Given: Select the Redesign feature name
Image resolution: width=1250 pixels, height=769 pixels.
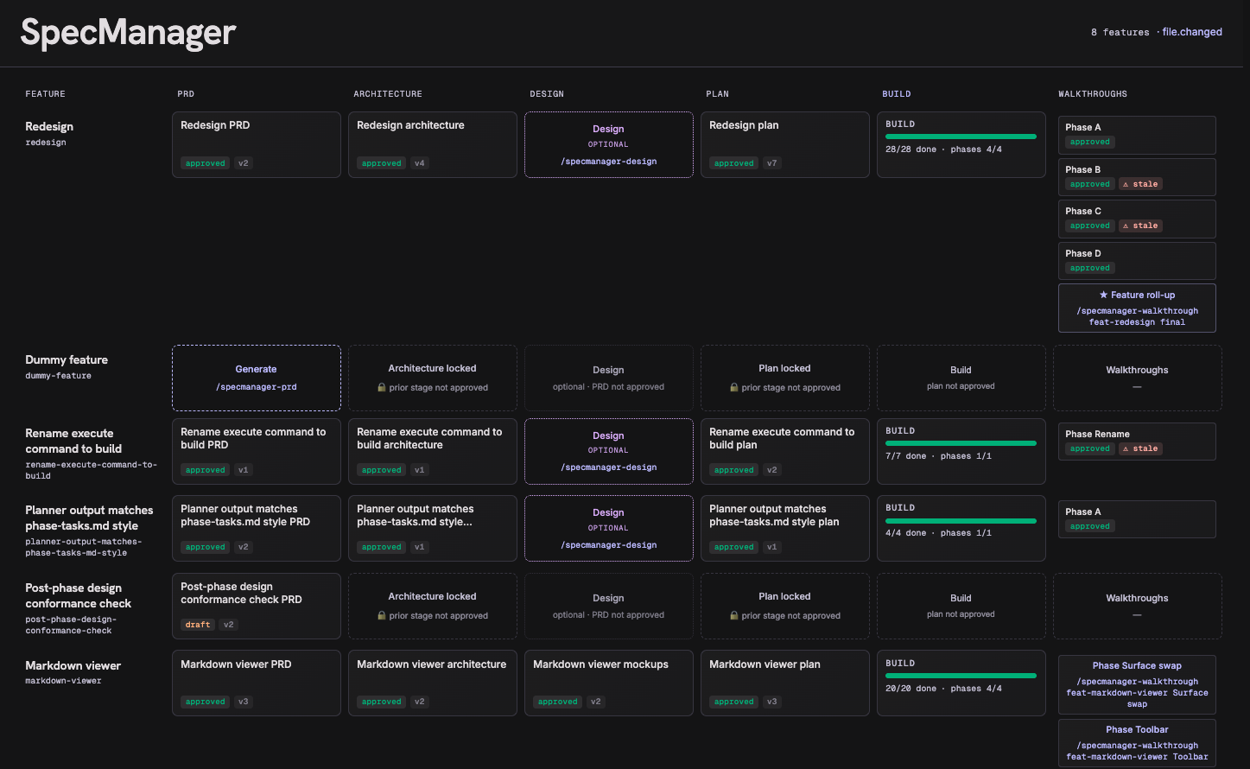Looking at the screenshot, I should click(x=49, y=126).
